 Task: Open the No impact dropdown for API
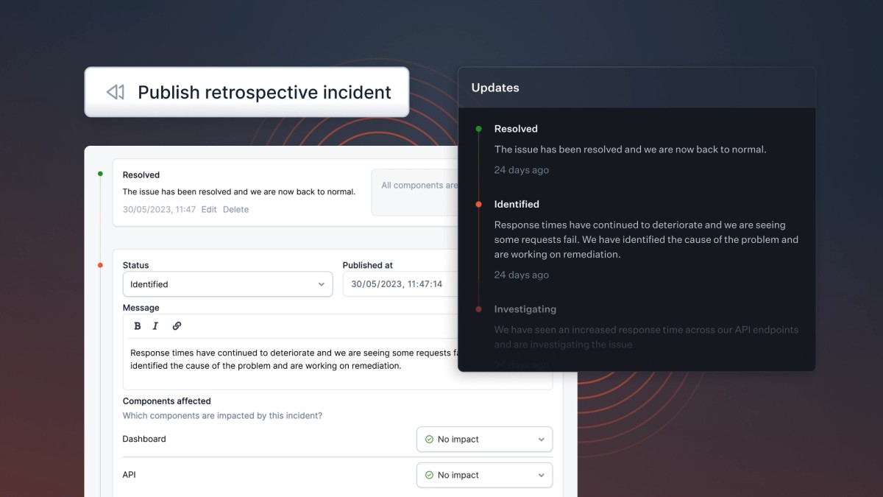tap(484, 475)
